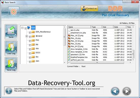Collapse the Root tree node
140x98 pixels.
click(x=22, y=28)
